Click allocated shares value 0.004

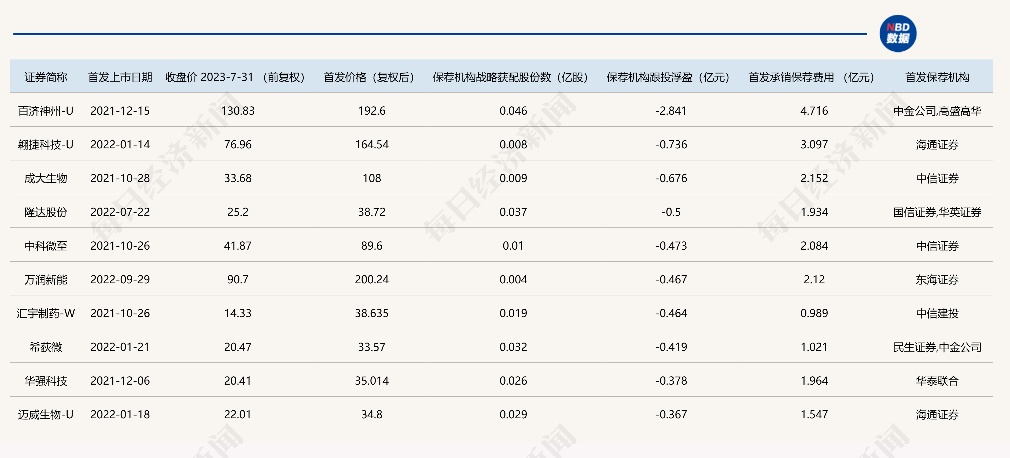513,280
